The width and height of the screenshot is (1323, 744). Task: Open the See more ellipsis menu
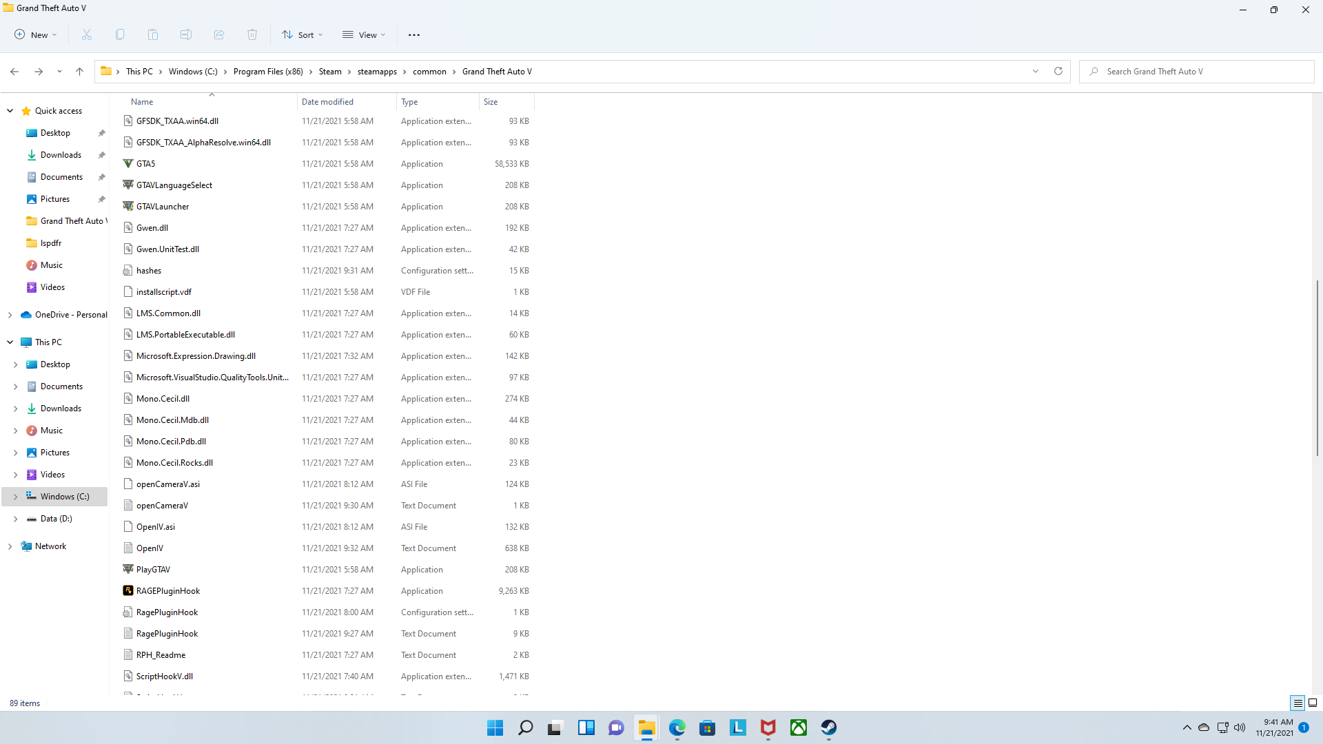(x=413, y=34)
